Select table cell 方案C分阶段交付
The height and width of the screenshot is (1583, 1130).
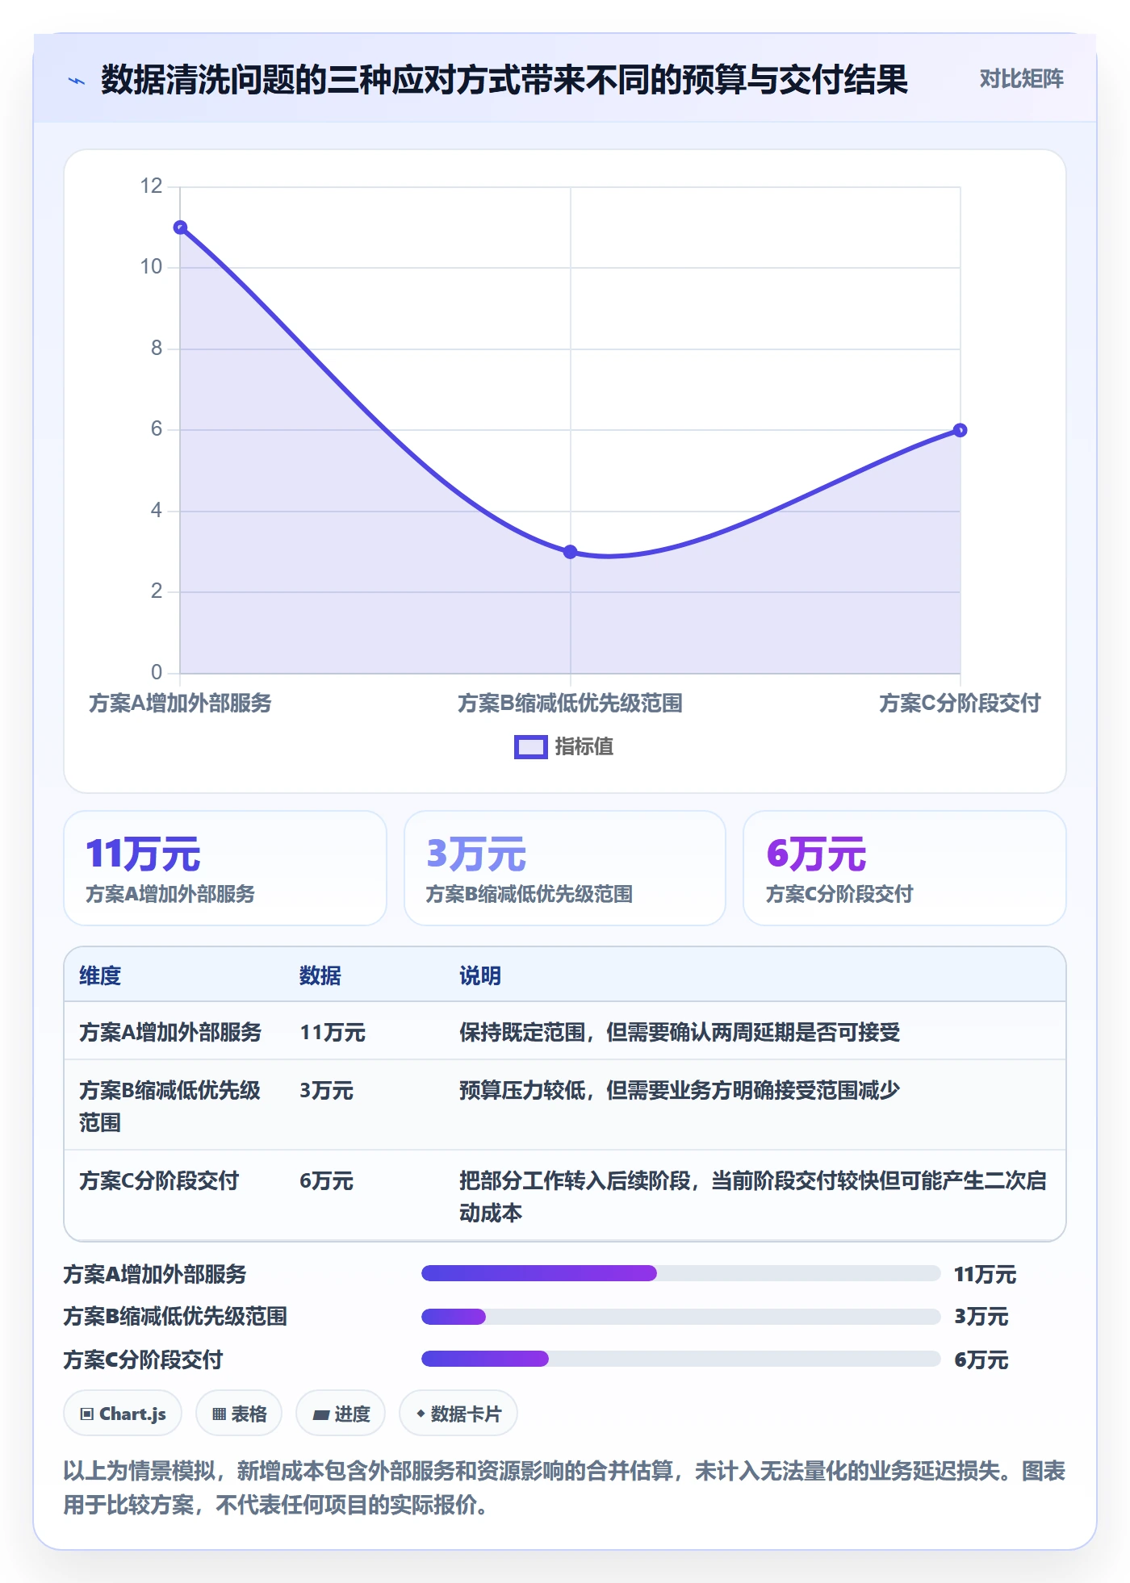coord(159,1181)
